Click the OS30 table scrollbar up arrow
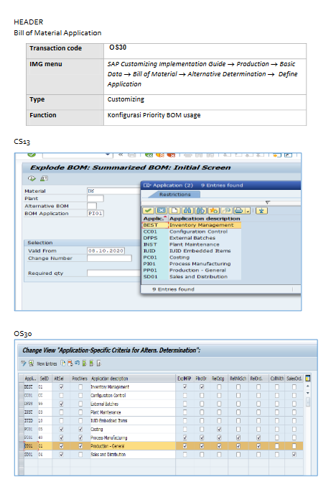The height and width of the screenshot is (485, 336). click(x=307, y=386)
